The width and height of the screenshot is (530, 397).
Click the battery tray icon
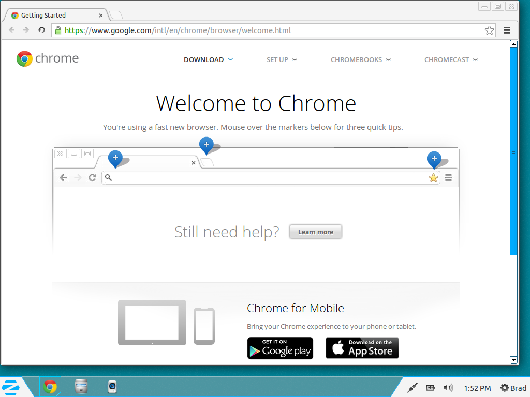pos(430,388)
